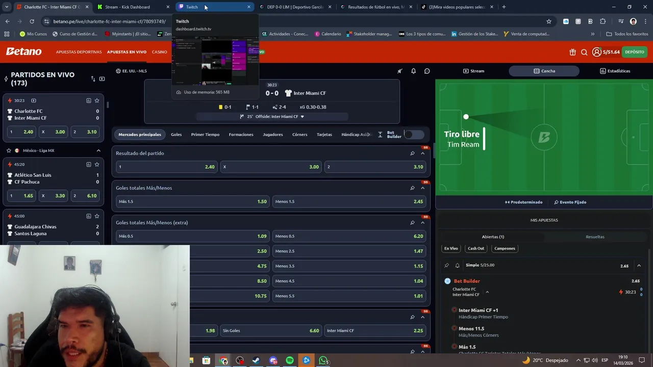Image resolution: width=653 pixels, height=367 pixels.
Task: Collapse Bet Builder selections under Charlotte FC
Action: pos(487,292)
